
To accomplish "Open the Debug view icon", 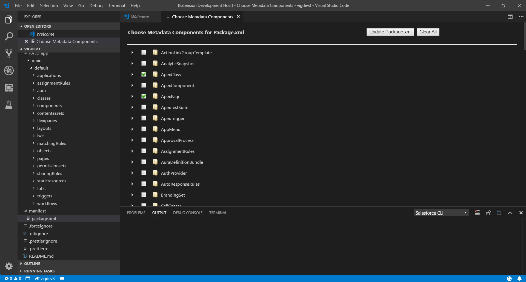I will click(9, 71).
